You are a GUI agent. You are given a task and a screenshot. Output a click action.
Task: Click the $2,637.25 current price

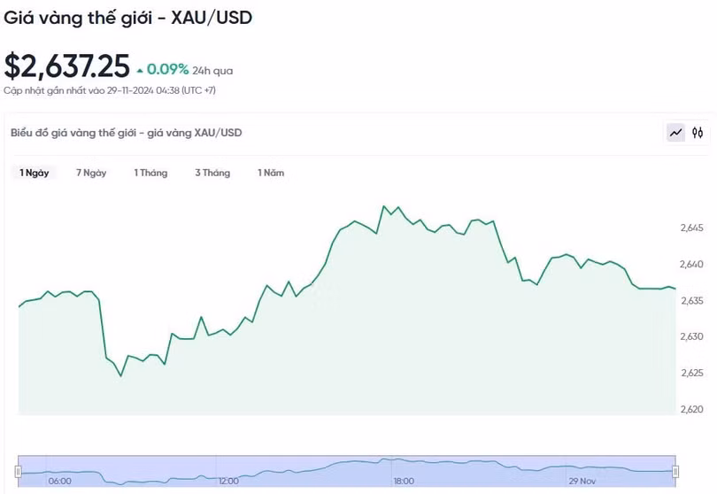(x=66, y=66)
